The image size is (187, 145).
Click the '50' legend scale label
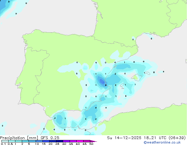(91, 144)
